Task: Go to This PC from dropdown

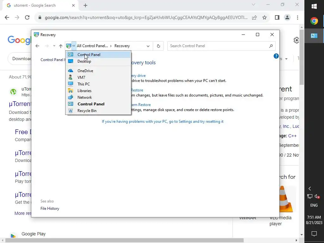Action: click(98, 84)
